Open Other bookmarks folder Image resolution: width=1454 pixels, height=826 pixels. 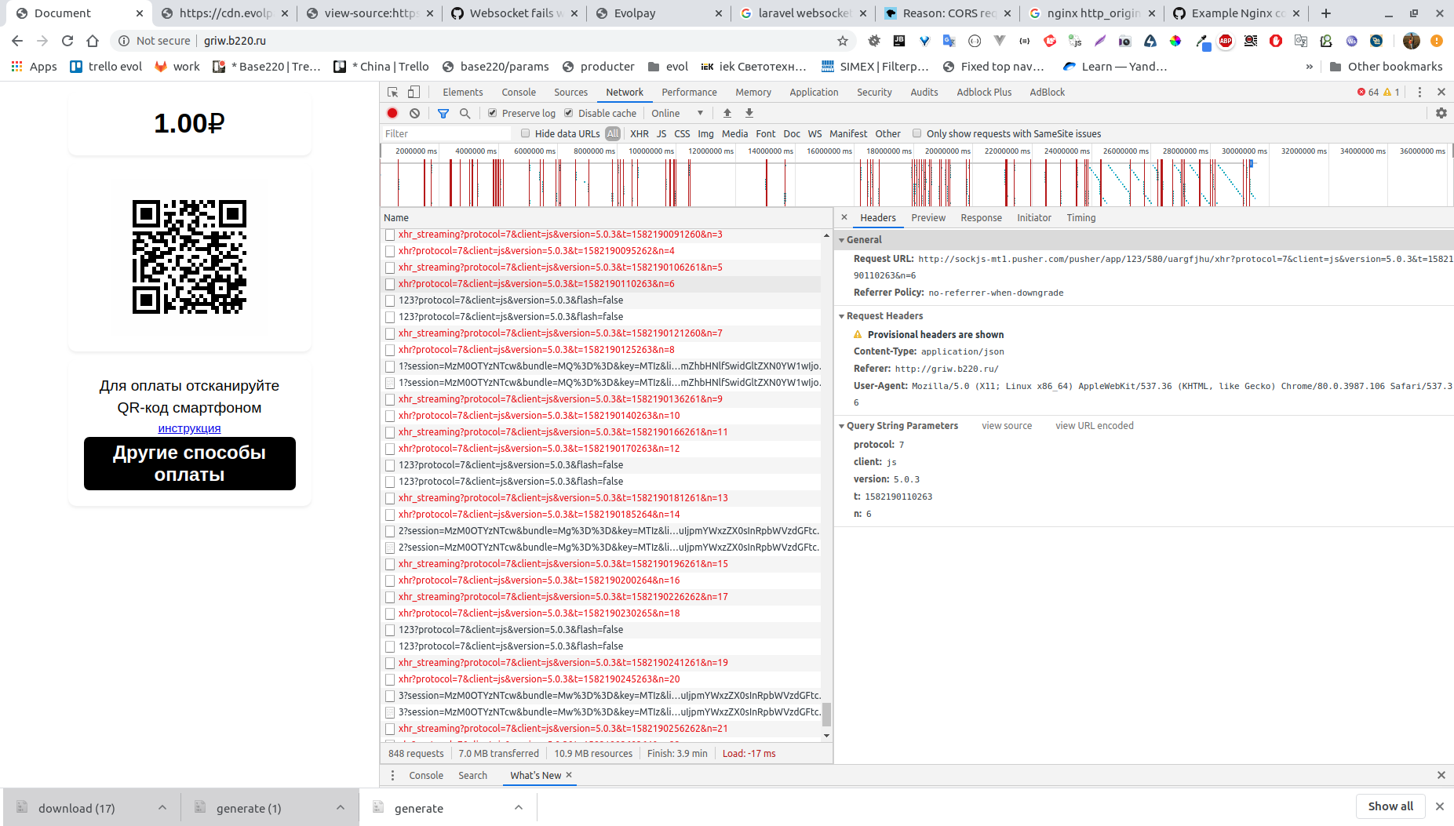coord(1386,67)
